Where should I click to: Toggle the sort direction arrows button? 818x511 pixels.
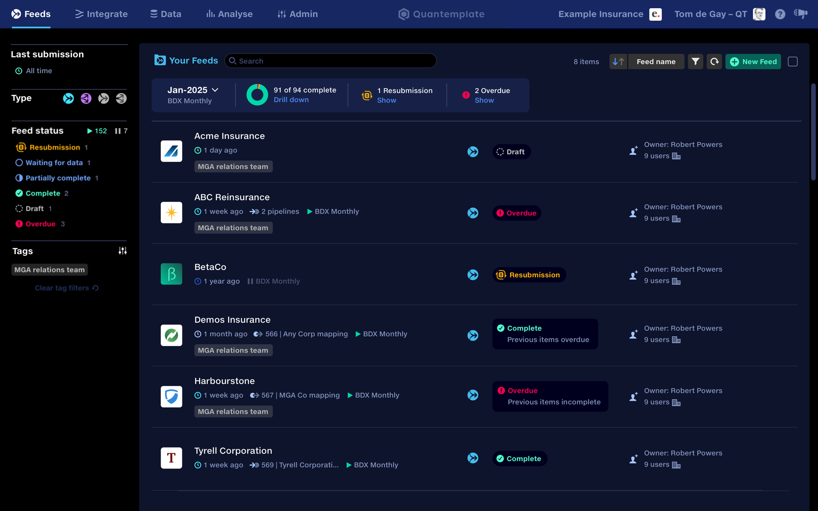618,62
